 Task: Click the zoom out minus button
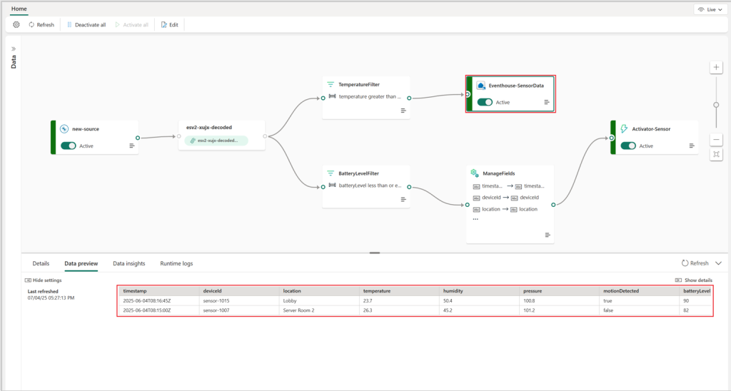coord(716,139)
